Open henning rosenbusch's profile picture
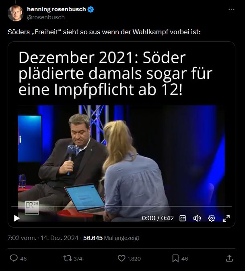The image size is (245, 271). 15,13
